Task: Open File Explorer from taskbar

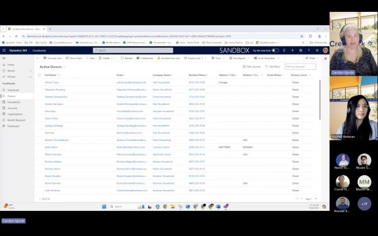Action: pyautogui.click(x=173, y=206)
